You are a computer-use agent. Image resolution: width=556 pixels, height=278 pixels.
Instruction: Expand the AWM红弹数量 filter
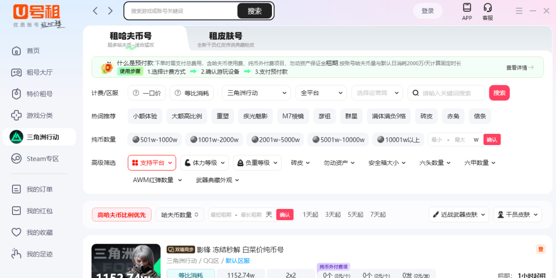[158, 180]
